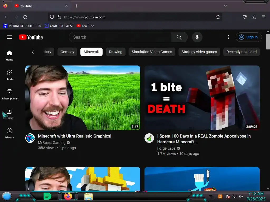The image size is (270, 202).
Task: Click the Action Center flag tray icon
Action: (228, 196)
